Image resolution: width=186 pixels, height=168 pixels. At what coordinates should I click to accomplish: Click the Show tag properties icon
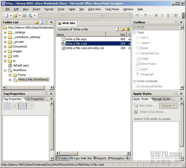pos(31,106)
